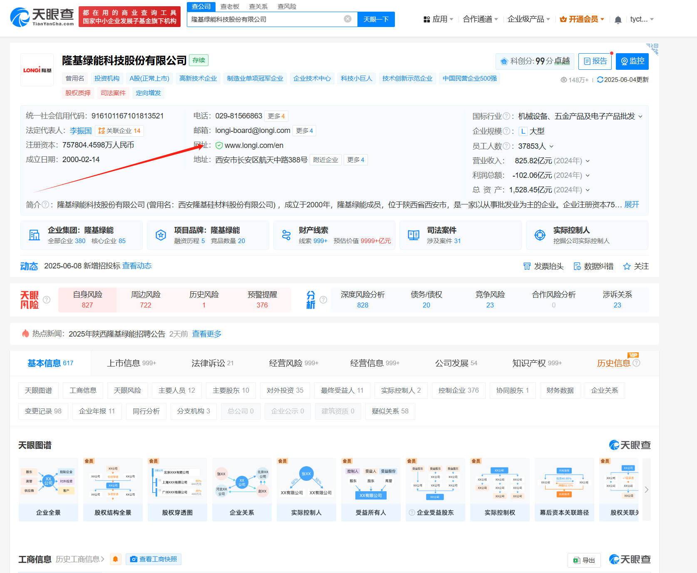Image resolution: width=697 pixels, height=573 pixels.
Task: Click the 国标行业 help icon
Action: [506, 116]
